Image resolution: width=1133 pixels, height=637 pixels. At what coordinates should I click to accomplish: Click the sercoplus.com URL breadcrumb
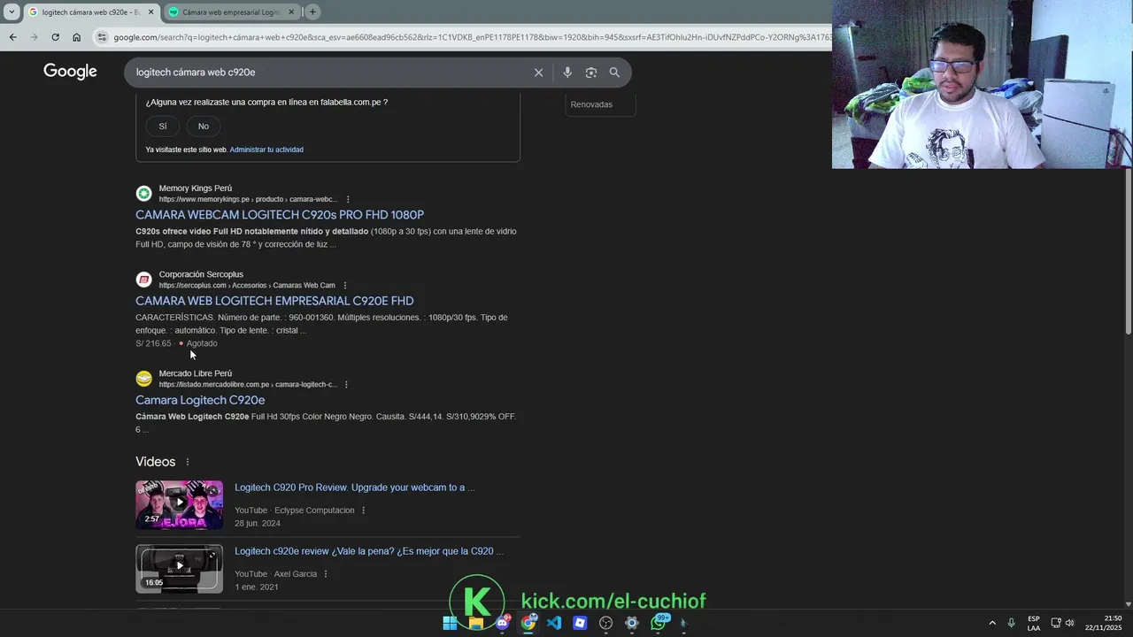pos(247,286)
